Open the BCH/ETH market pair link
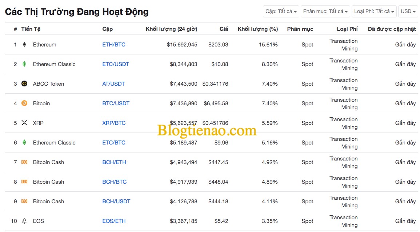 (114, 162)
